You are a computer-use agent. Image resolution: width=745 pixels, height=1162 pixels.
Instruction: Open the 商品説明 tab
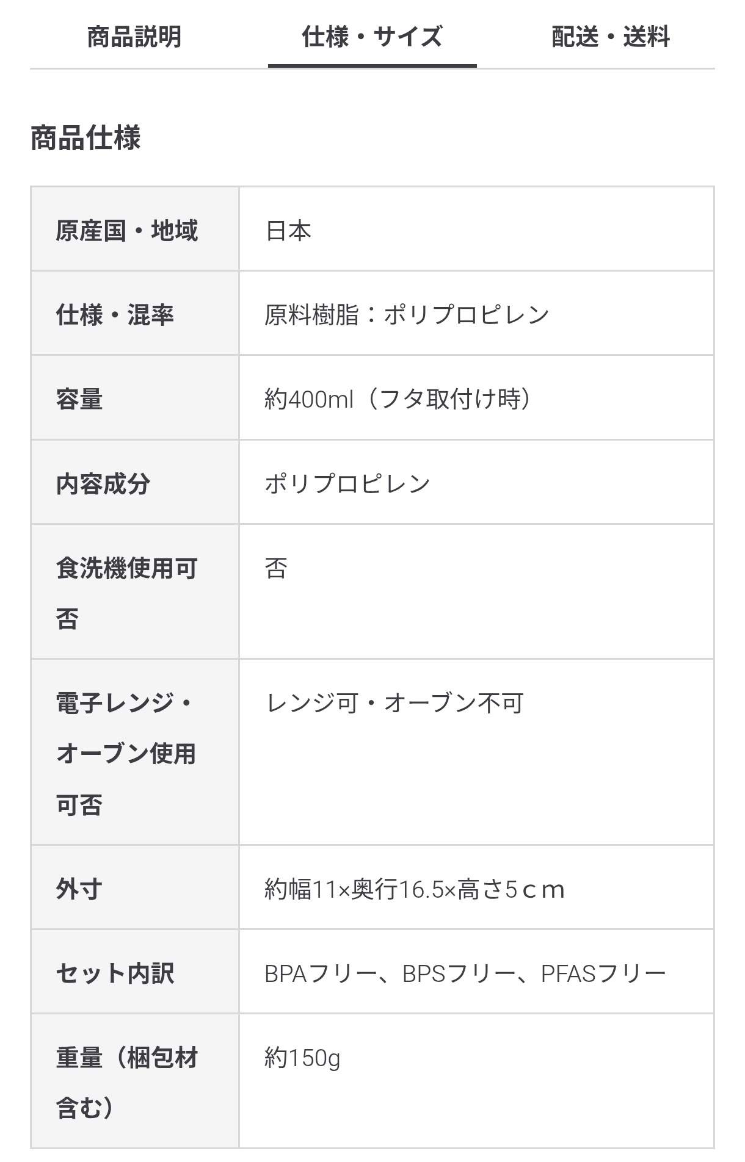[134, 37]
